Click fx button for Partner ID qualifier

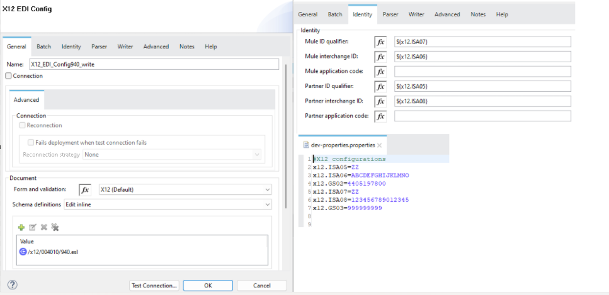pos(380,86)
